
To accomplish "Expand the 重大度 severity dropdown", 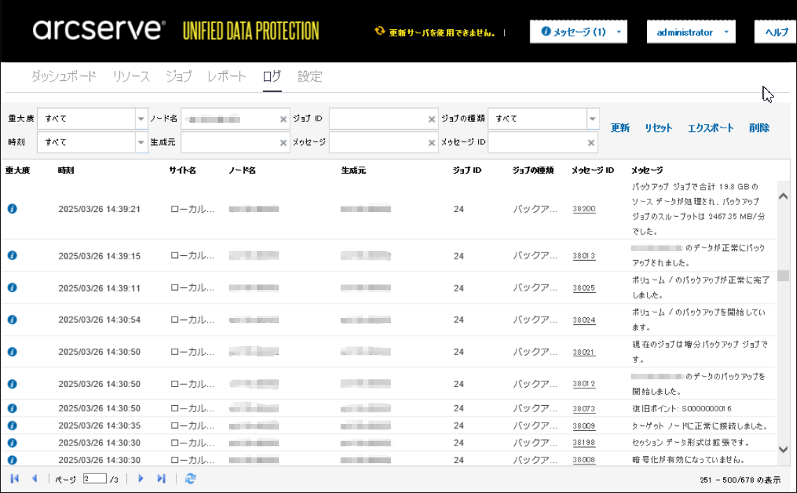I will tap(141, 119).
